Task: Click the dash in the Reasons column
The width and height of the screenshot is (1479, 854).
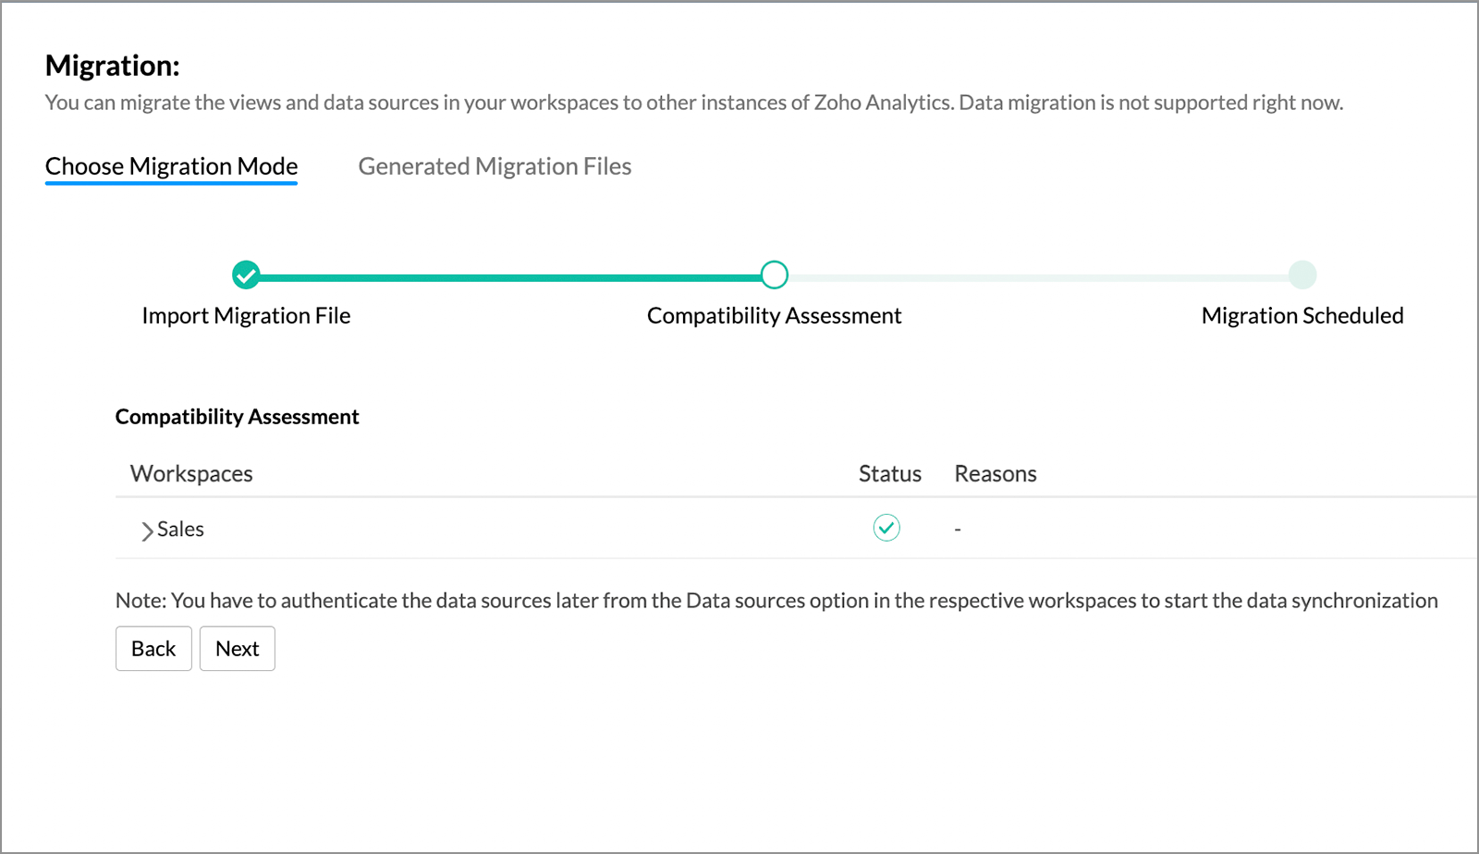Action: tap(958, 530)
